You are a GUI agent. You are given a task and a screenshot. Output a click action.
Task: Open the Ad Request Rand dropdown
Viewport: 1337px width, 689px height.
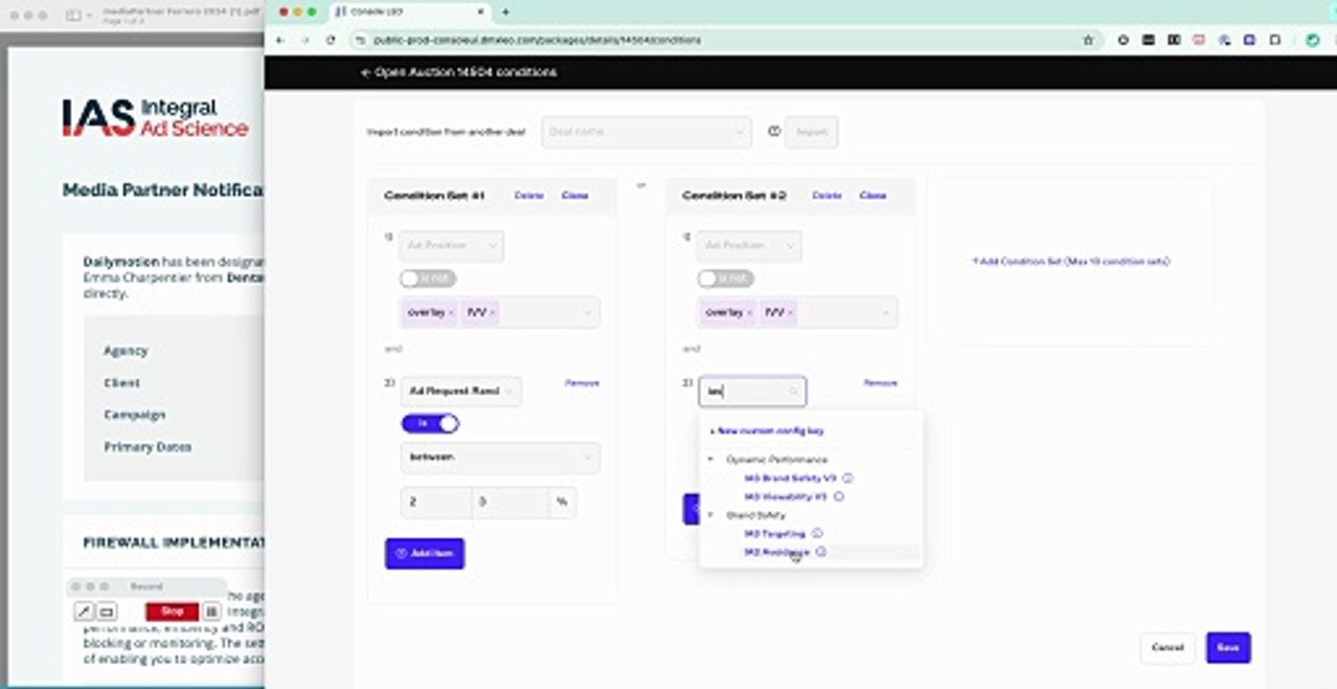[462, 391]
